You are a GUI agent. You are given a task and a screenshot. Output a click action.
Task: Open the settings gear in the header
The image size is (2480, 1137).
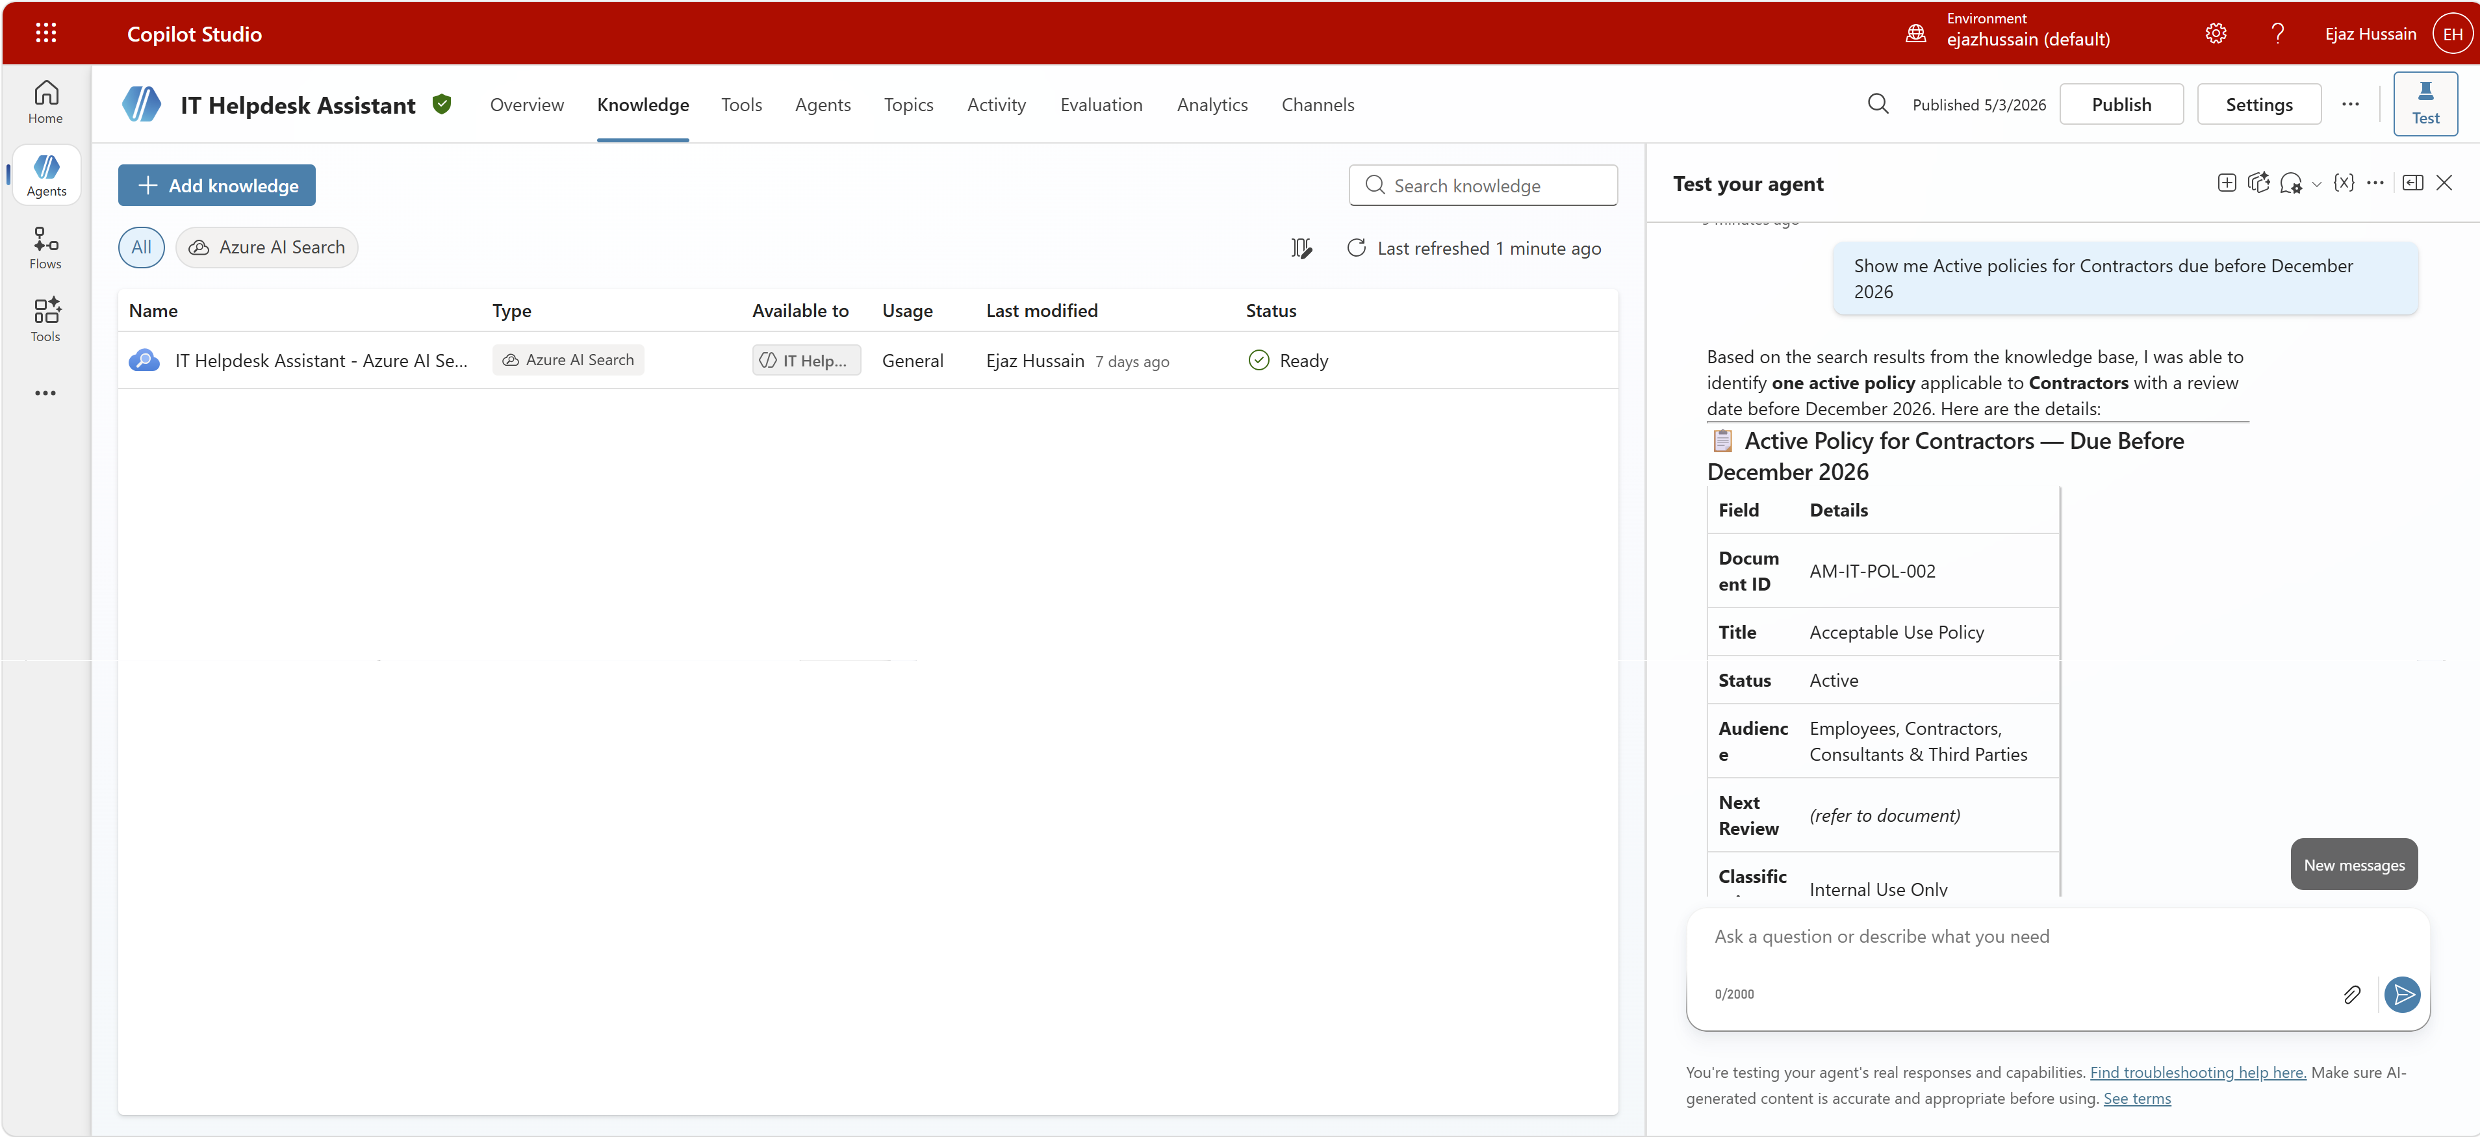point(2216,34)
